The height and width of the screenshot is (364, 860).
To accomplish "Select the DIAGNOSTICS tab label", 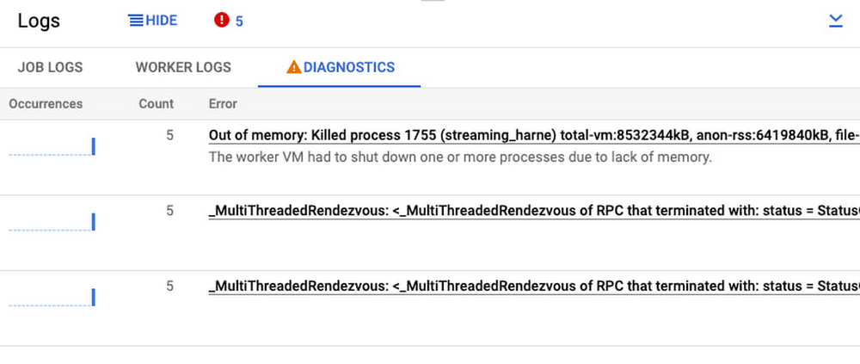I will coord(348,67).
